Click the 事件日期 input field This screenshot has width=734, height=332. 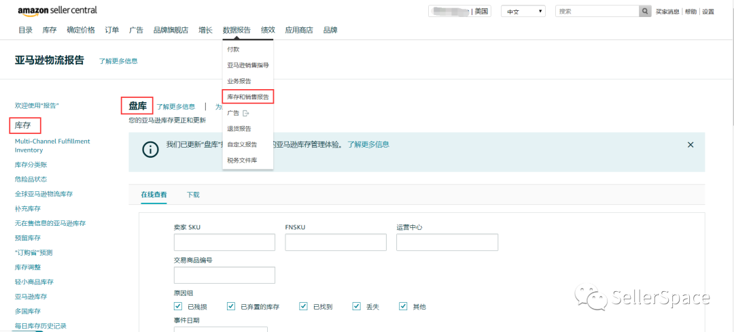[x=221, y=329]
